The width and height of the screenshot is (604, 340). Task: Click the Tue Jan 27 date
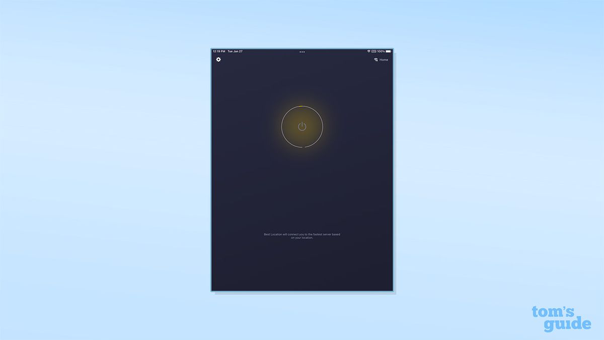(x=235, y=51)
